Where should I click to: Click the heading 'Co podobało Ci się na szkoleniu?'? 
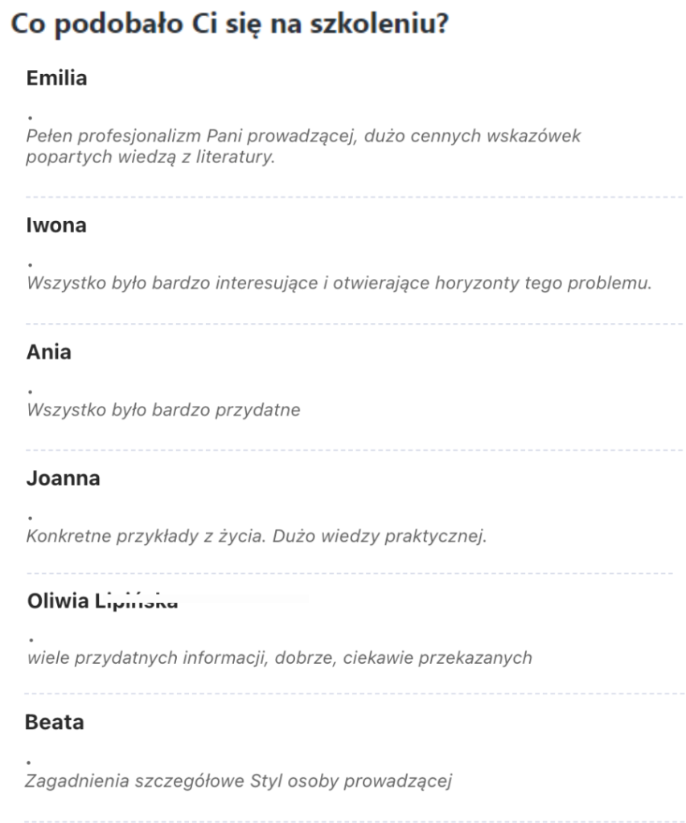[x=228, y=24]
